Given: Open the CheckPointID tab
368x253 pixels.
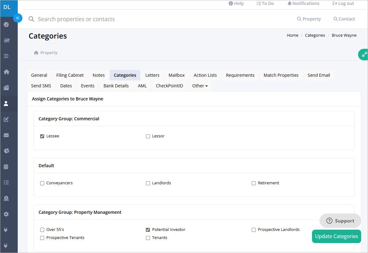Looking at the screenshot, I should pos(170,86).
